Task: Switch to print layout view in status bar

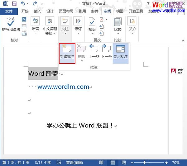Action: click(x=113, y=163)
